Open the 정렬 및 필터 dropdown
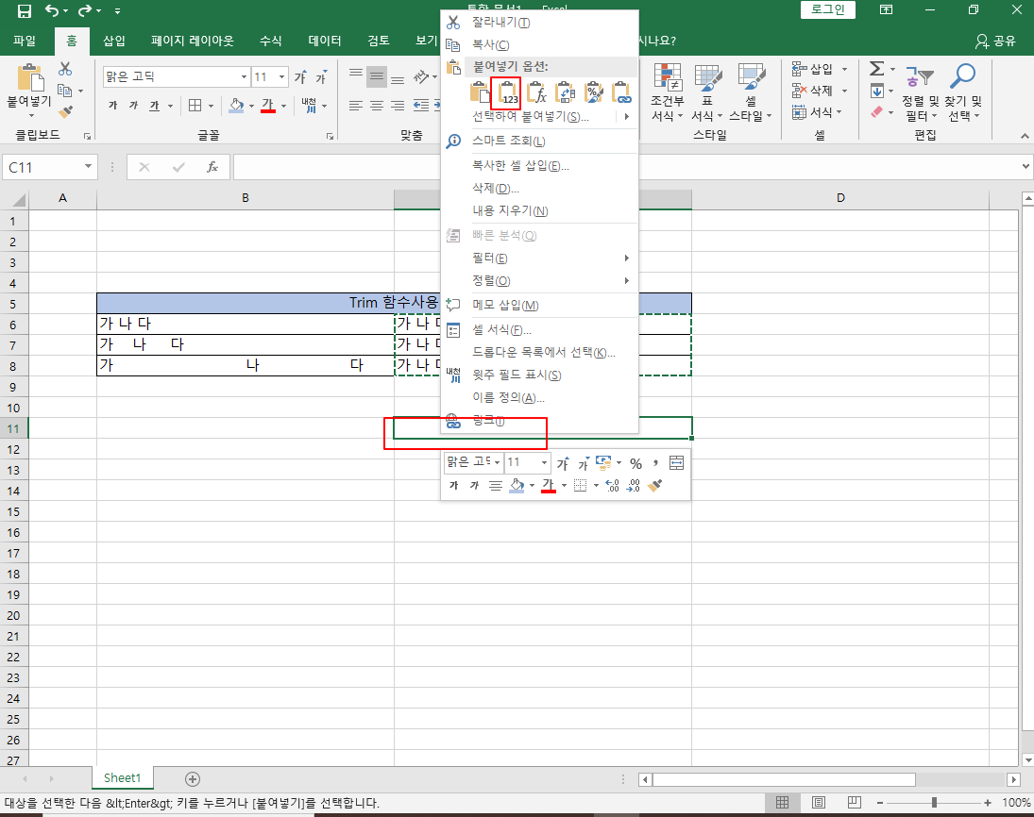This screenshot has height=817, width=1034. tap(921, 92)
